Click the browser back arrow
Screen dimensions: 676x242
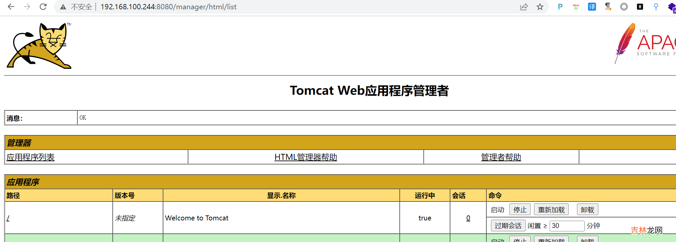pos(11,7)
